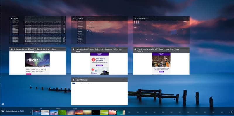Click Yahoo Shopping banner in gift email
234x116 pixels.
pos(99,54)
